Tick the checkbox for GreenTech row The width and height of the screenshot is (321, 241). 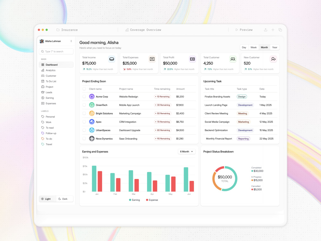(x=84, y=105)
